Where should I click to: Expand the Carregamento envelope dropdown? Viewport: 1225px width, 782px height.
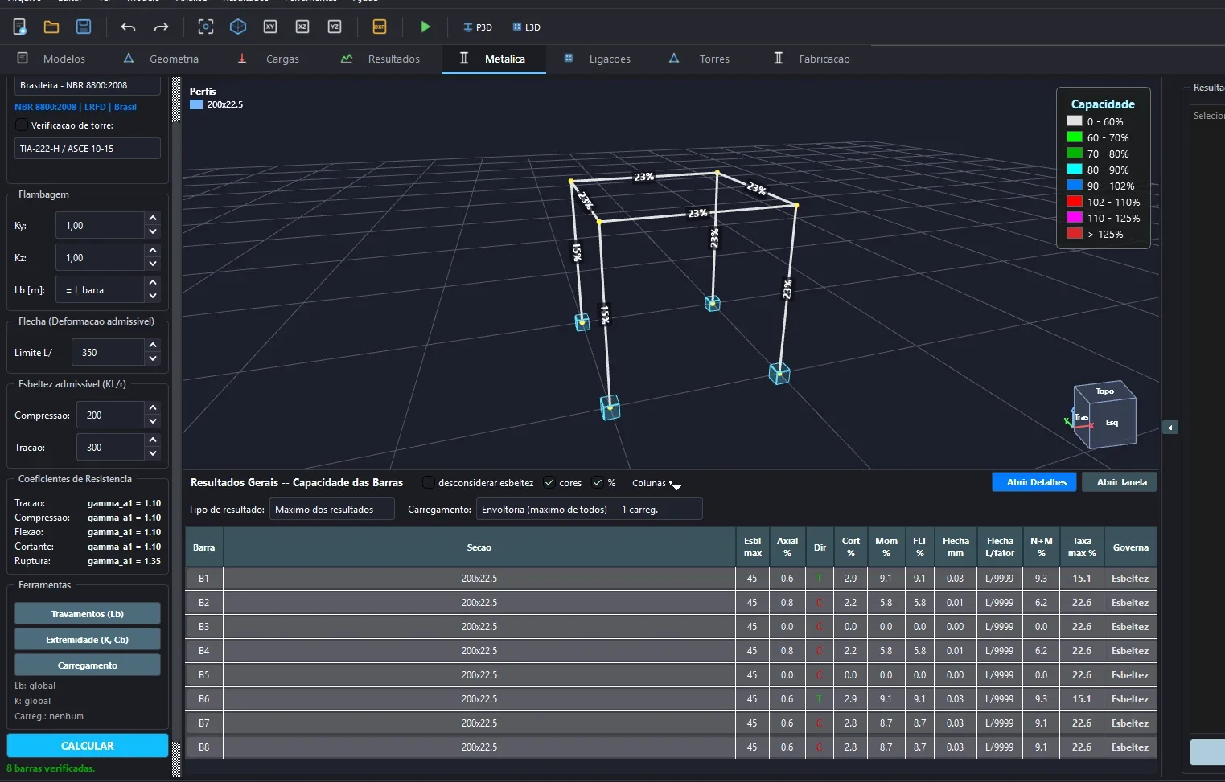click(589, 510)
